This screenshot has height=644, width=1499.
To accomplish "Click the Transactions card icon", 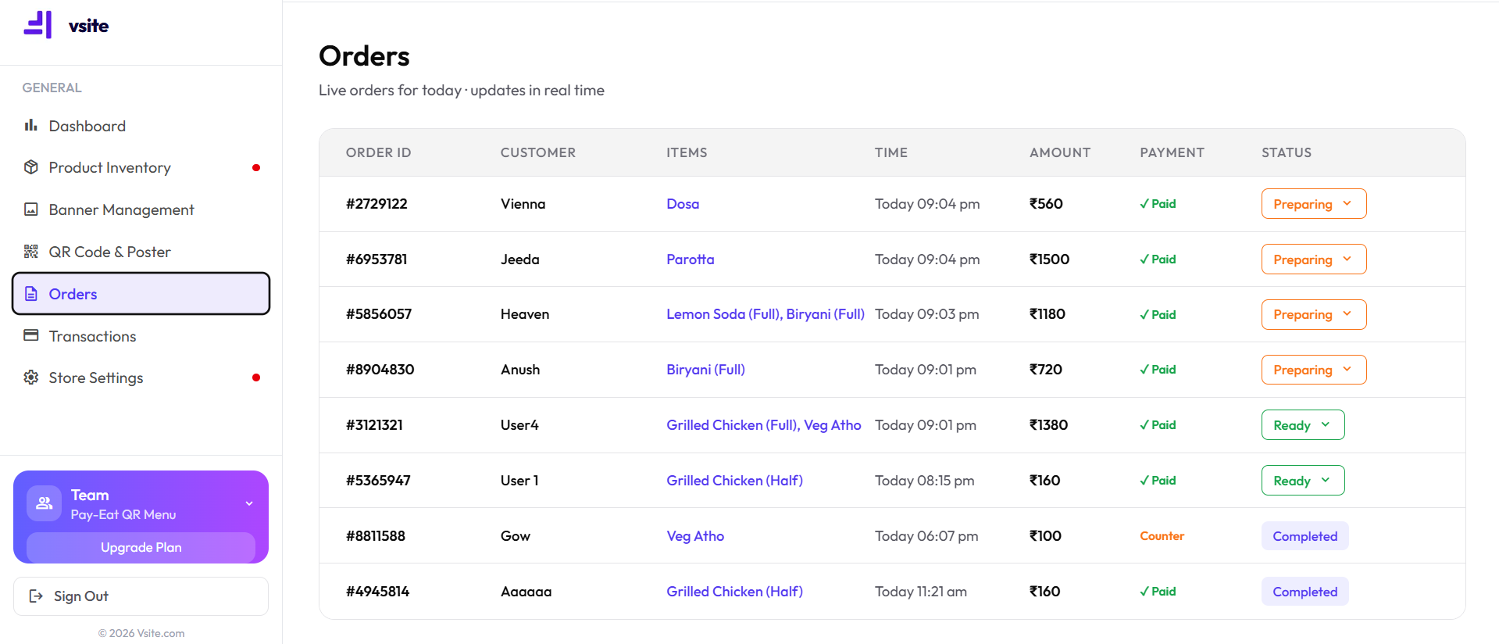I will coord(31,335).
